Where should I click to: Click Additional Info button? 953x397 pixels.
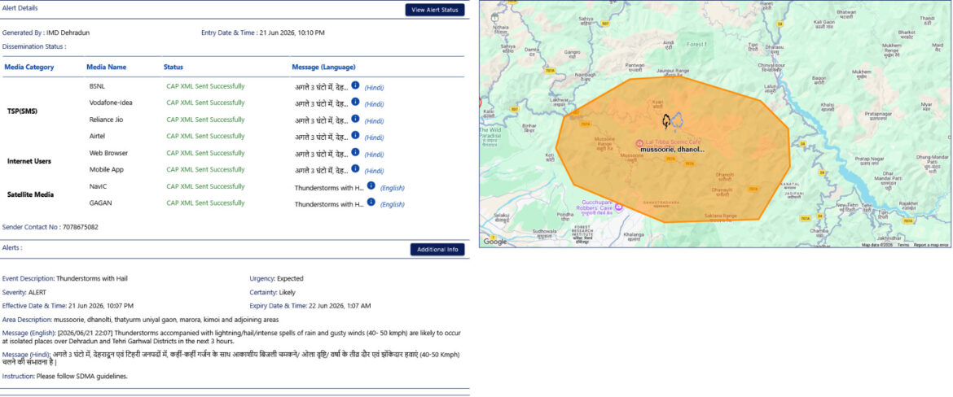(437, 250)
